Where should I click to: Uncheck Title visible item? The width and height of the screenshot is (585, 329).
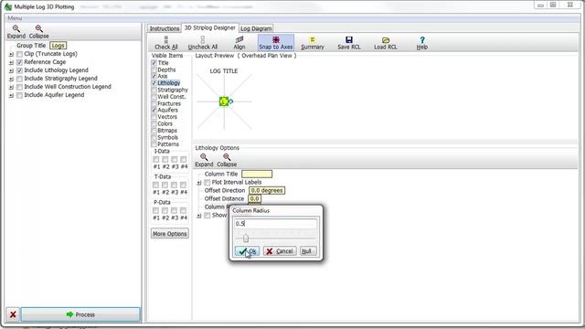pyautogui.click(x=154, y=63)
